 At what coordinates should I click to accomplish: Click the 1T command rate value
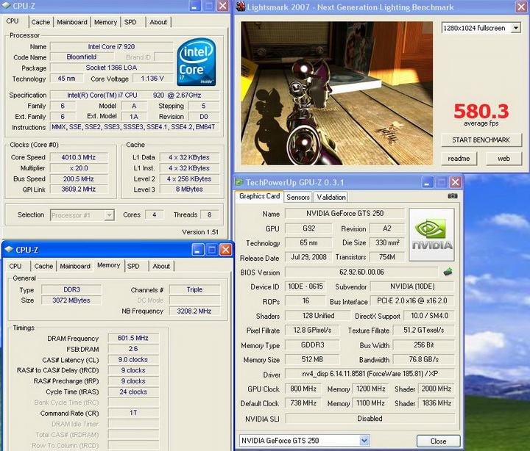(133, 413)
